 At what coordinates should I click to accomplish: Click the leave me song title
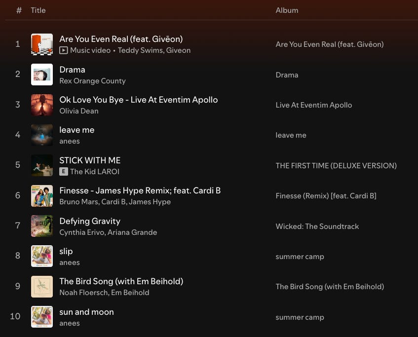pyautogui.click(x=77, y=130)
